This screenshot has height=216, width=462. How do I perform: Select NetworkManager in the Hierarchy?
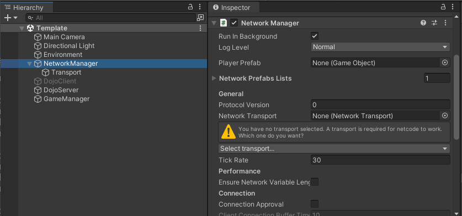pos(71,64)
